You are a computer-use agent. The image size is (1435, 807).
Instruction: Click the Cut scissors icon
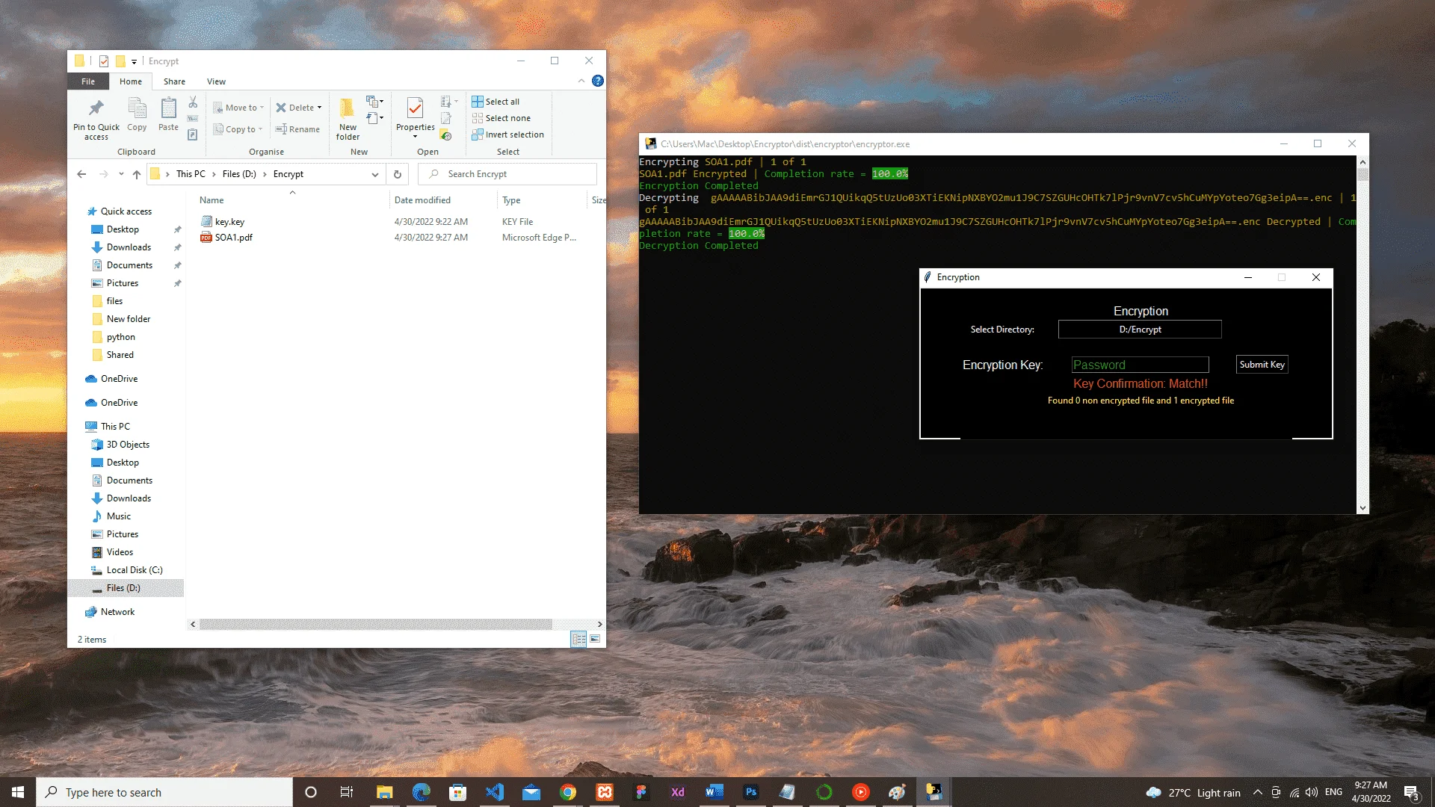[x=193, y=102]
